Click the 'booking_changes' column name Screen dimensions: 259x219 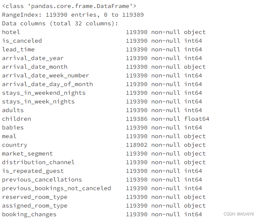click(x=29, y=214)
